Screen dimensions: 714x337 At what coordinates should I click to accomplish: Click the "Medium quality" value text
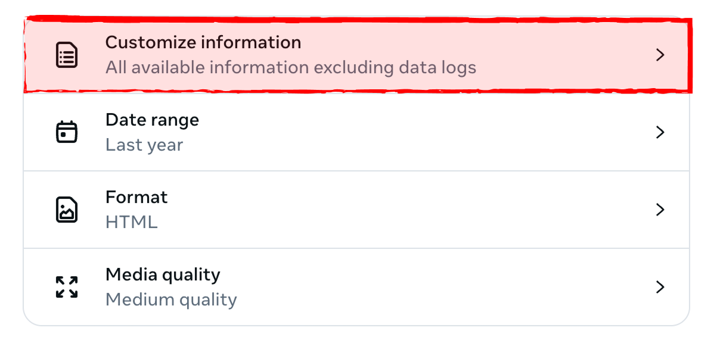click(171, 299)
